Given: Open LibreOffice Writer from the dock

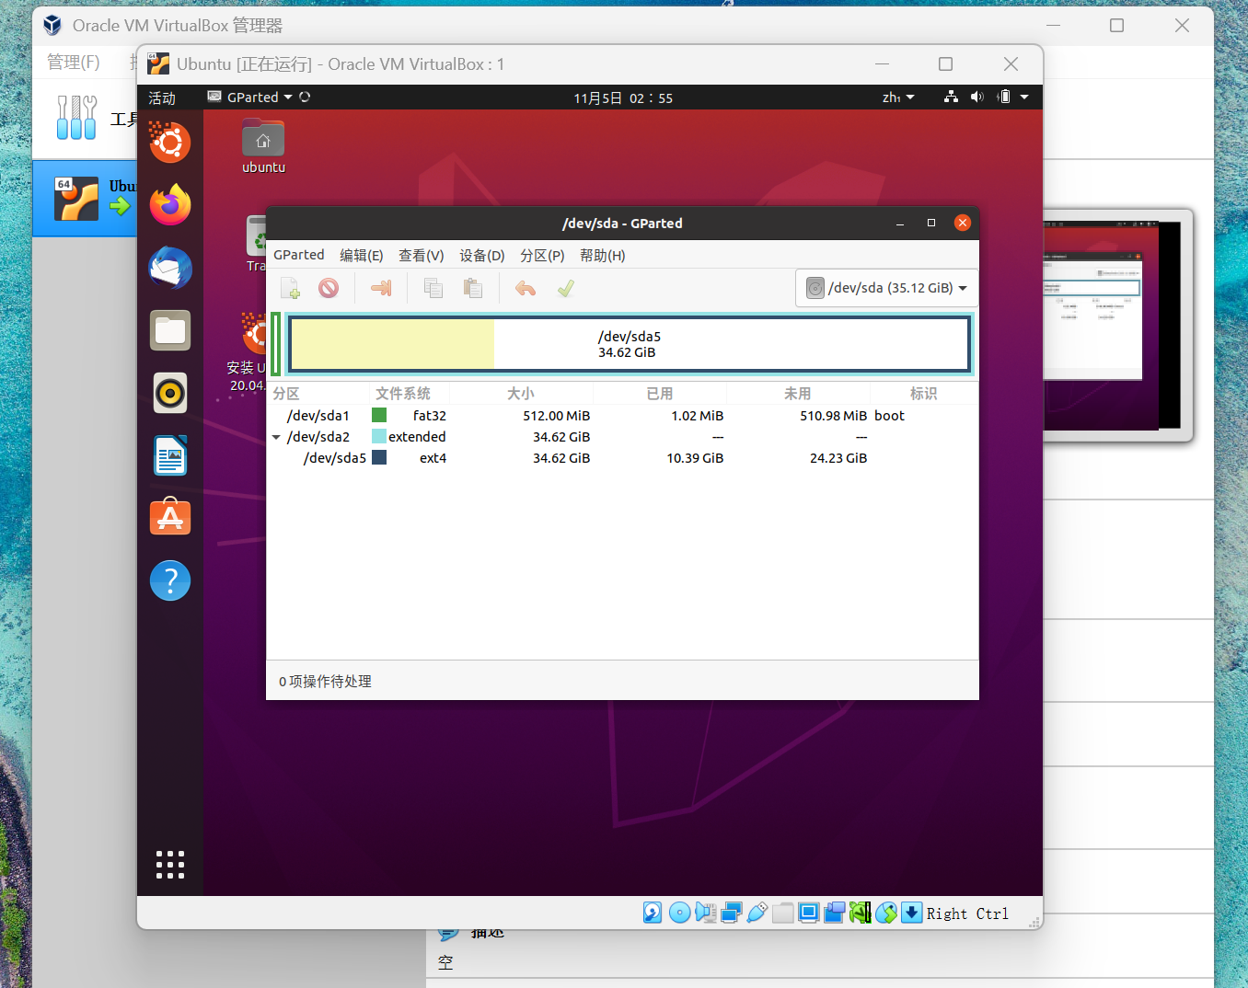Looking at the screenshot, I should [x=170, y=455].
